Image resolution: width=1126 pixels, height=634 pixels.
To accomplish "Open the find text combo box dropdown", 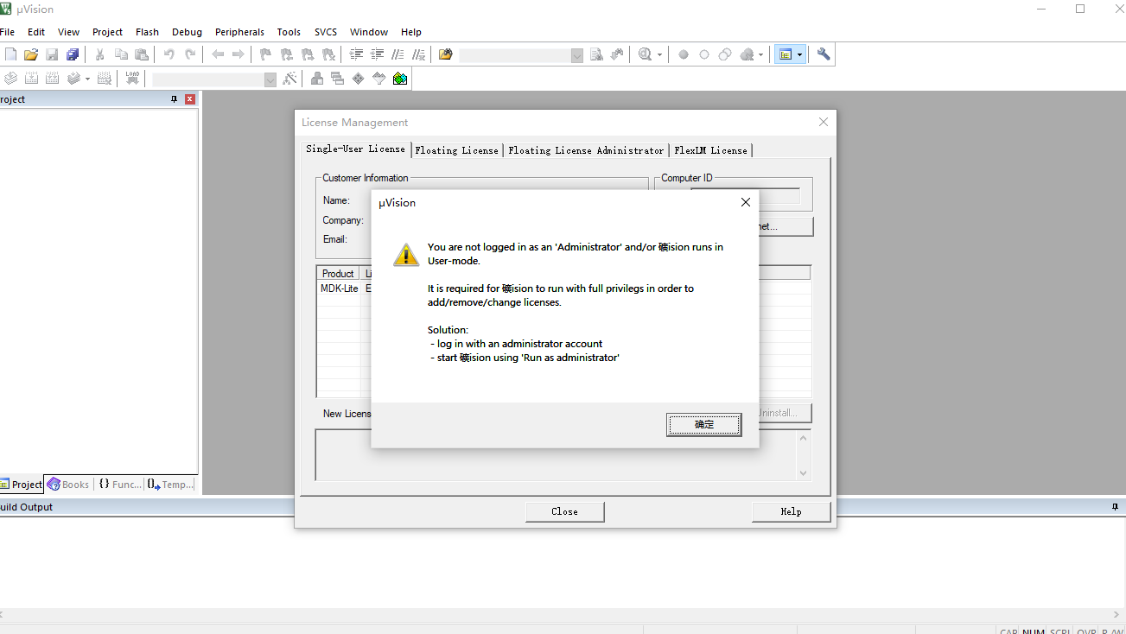I will point(577,55).
